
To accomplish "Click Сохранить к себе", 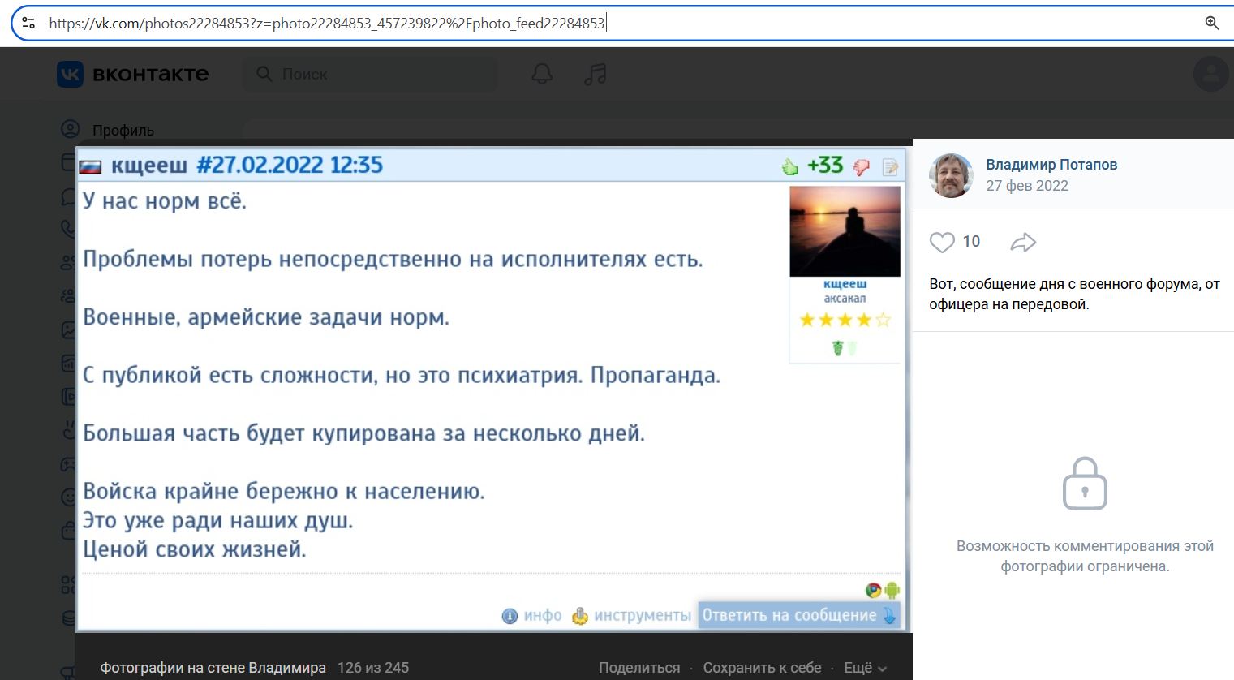I will coord(762,668).
